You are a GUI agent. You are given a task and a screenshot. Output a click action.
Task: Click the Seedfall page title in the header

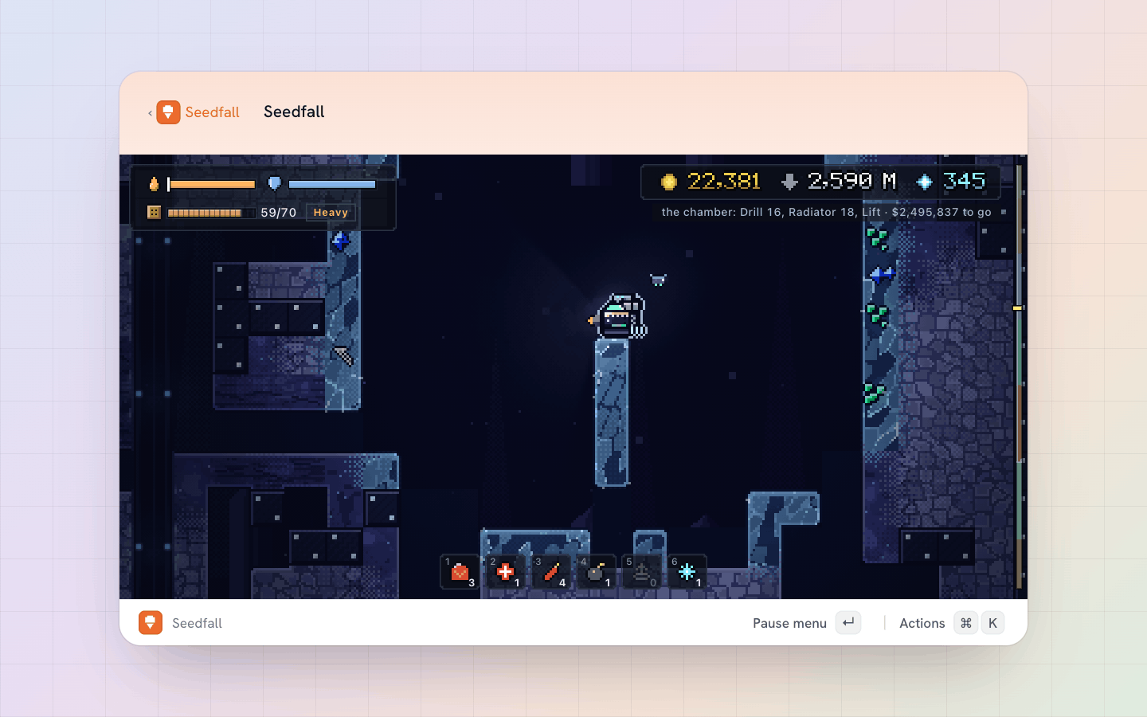pos(294,112)
